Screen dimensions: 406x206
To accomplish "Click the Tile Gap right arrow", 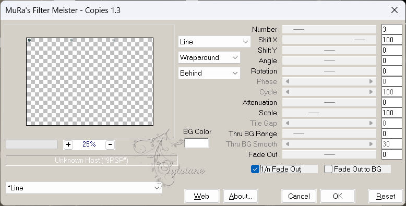I will pyautogui.click(x=371, y=123).
